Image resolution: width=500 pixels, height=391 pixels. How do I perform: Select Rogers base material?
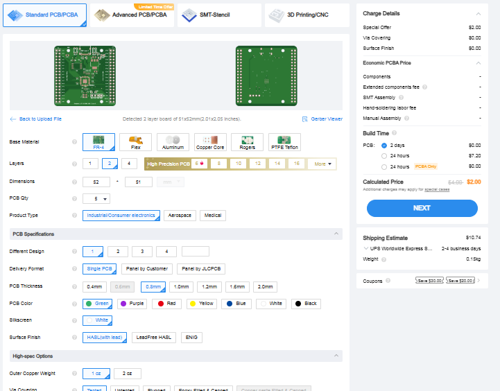(247, 142)
